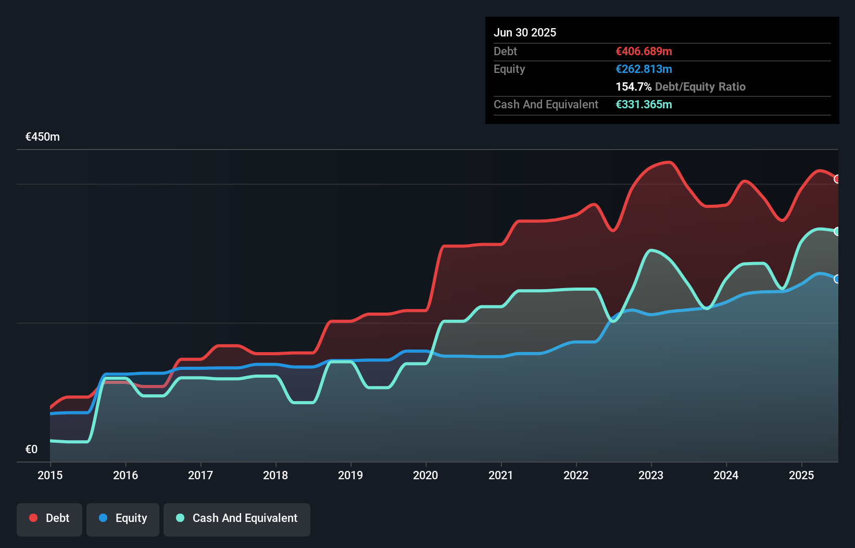Select the 2021 x-axis label
Image resolution: width=855 pixels, height=548 pixels.
pos(501,475)
